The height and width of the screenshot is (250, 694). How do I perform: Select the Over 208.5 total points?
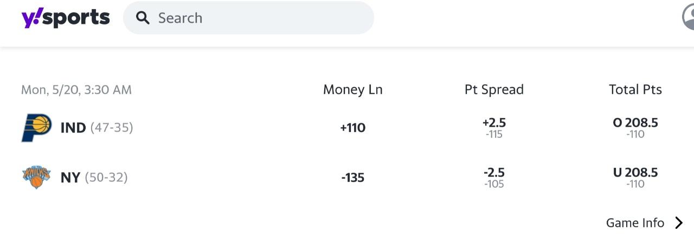click(635, 127)
